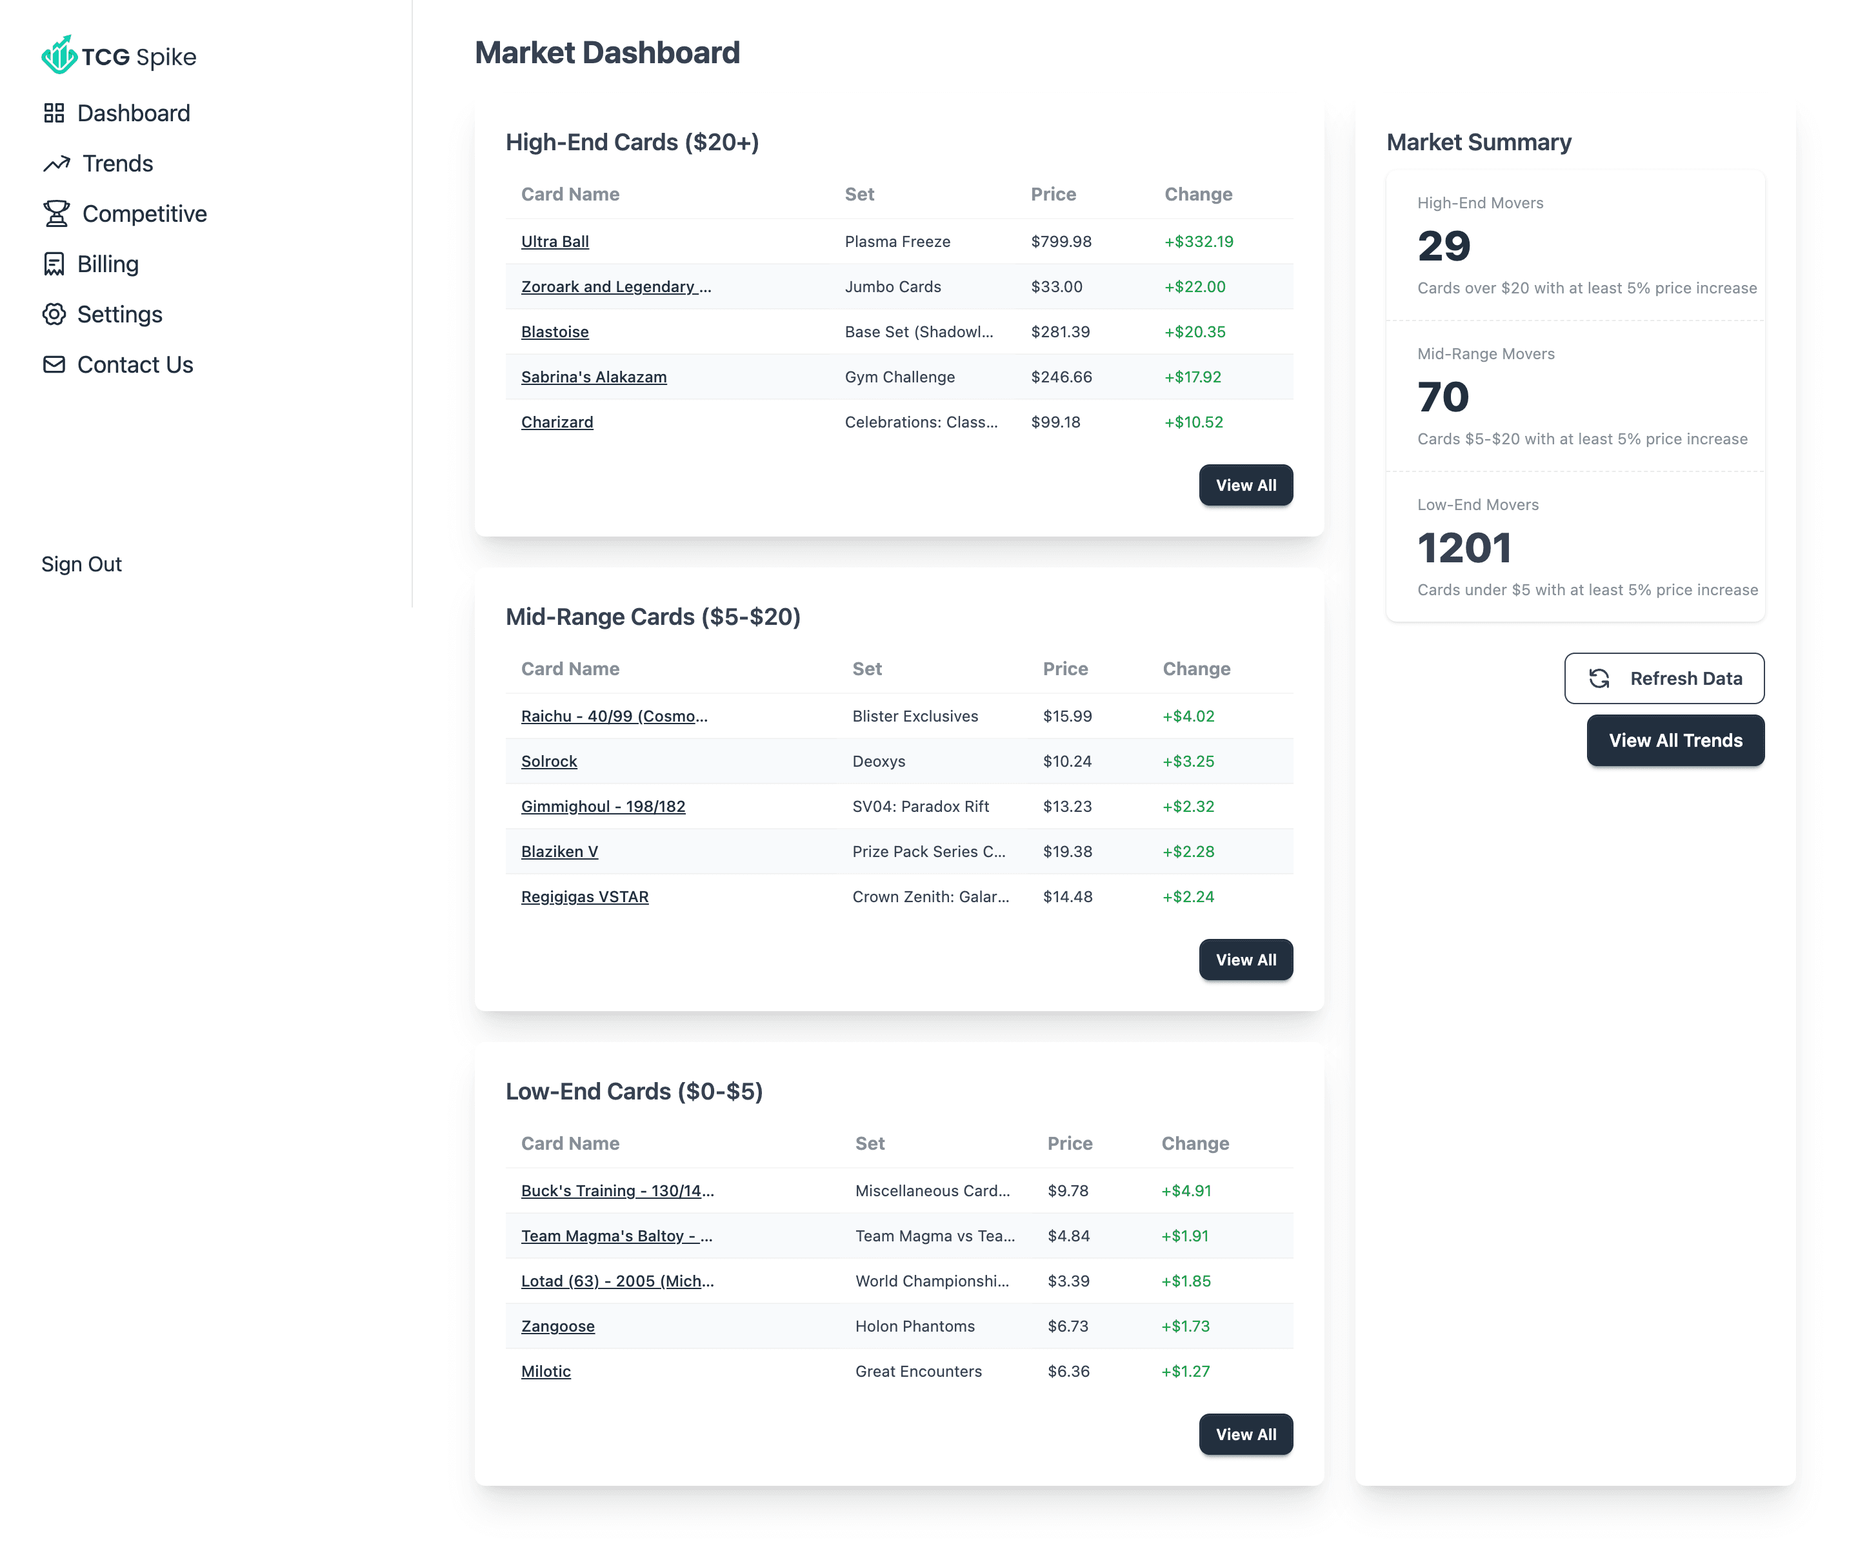View all Low-End Cards
1858x1558 pixels.
pos(1245,1435)
